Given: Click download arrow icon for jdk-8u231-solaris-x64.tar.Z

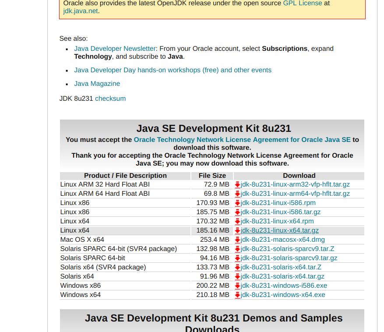Looking at the screenshot, I should pos(237,267).
